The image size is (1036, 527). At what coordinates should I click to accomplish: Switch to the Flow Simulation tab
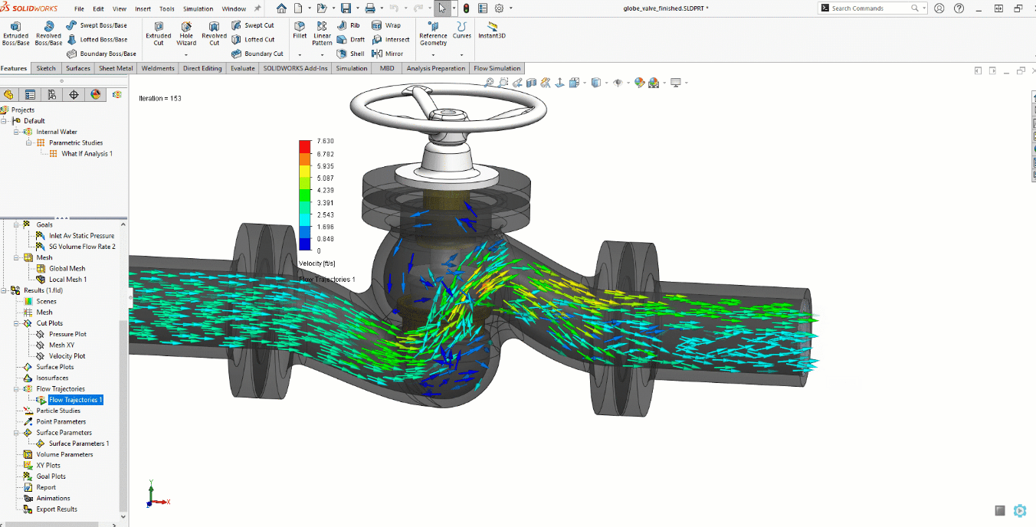point(497,68)
